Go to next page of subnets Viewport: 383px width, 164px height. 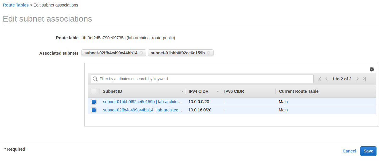point(358,79)
